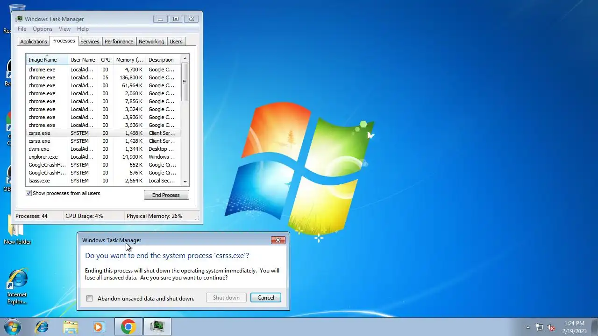Switch to the Applications tab
The width and height of the screenshot is (598, 336).
34,42
